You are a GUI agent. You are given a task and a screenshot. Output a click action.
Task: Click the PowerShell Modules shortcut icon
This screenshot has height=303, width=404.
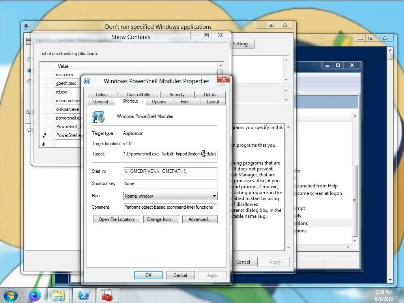click(x=98, y=117)
